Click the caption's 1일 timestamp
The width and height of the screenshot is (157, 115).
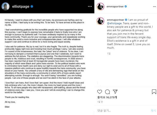109,53
